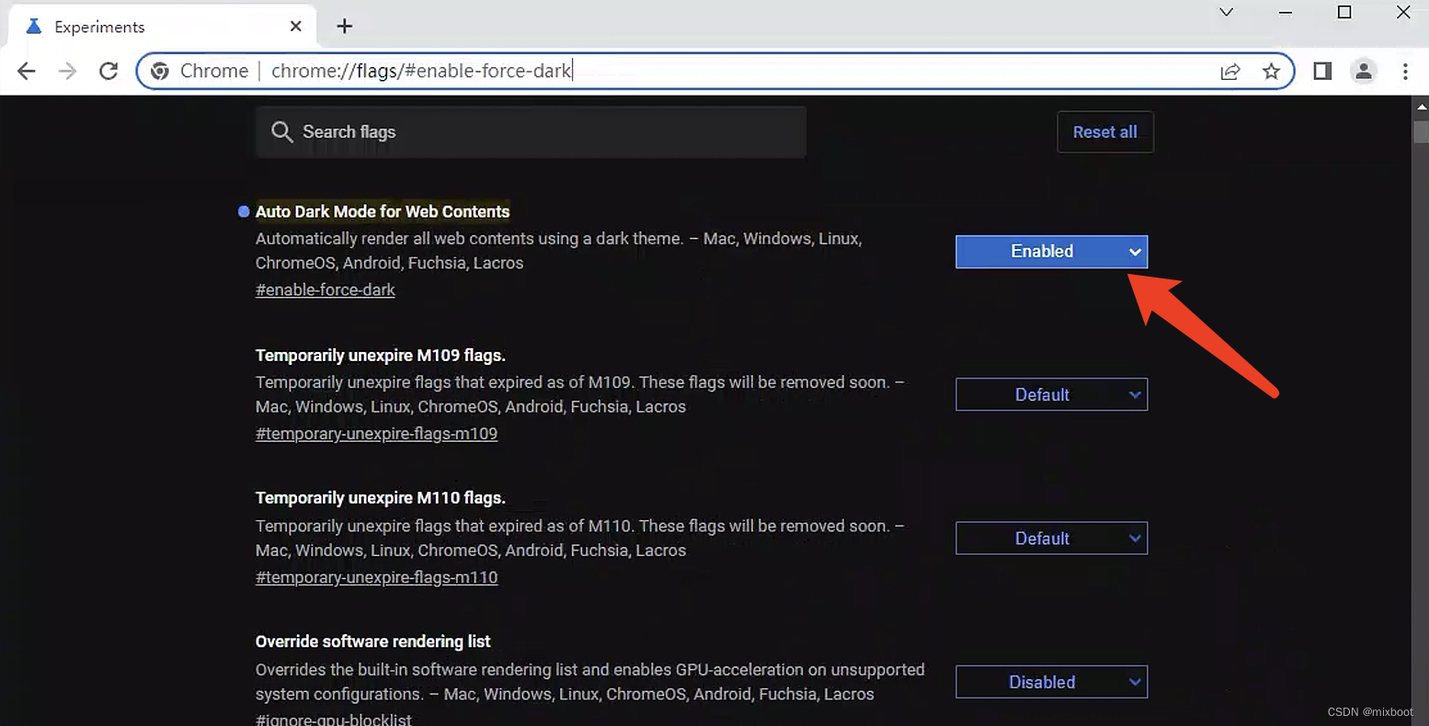This screenshot has width=1429, height=726.
Task: Click the vertical scrollbar thumb
Action: point(1421,130)
